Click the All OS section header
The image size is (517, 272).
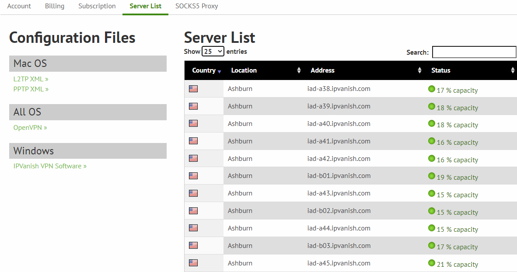click(88, 112)
